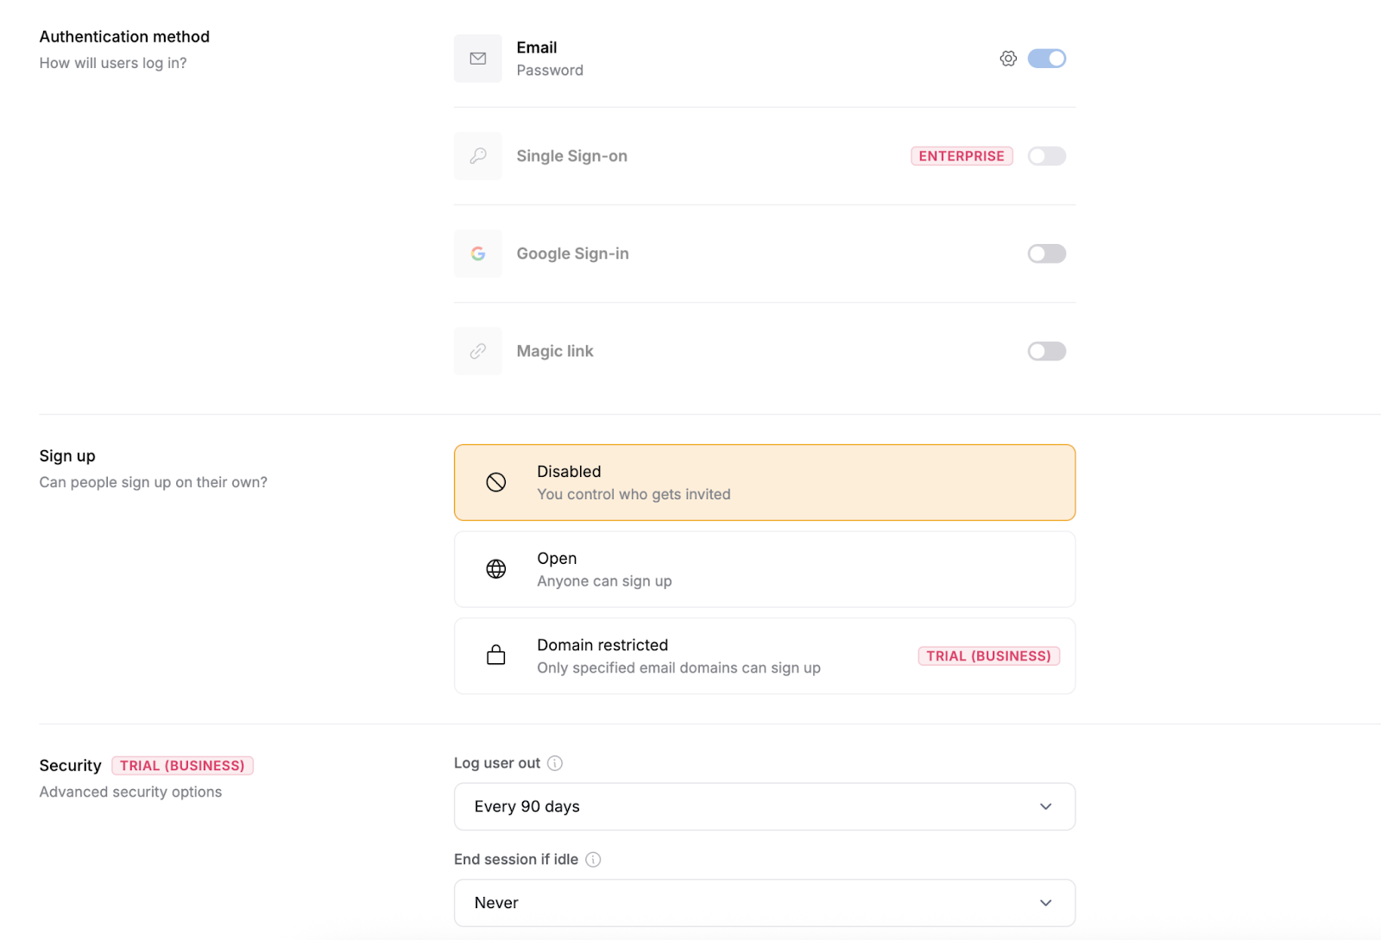
Task: Click the TRIAL (BUSINESS) badge beside Security
Action: point(182,766)
